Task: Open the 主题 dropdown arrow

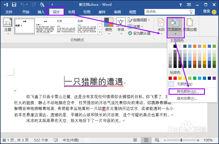Action: [8, 34]
